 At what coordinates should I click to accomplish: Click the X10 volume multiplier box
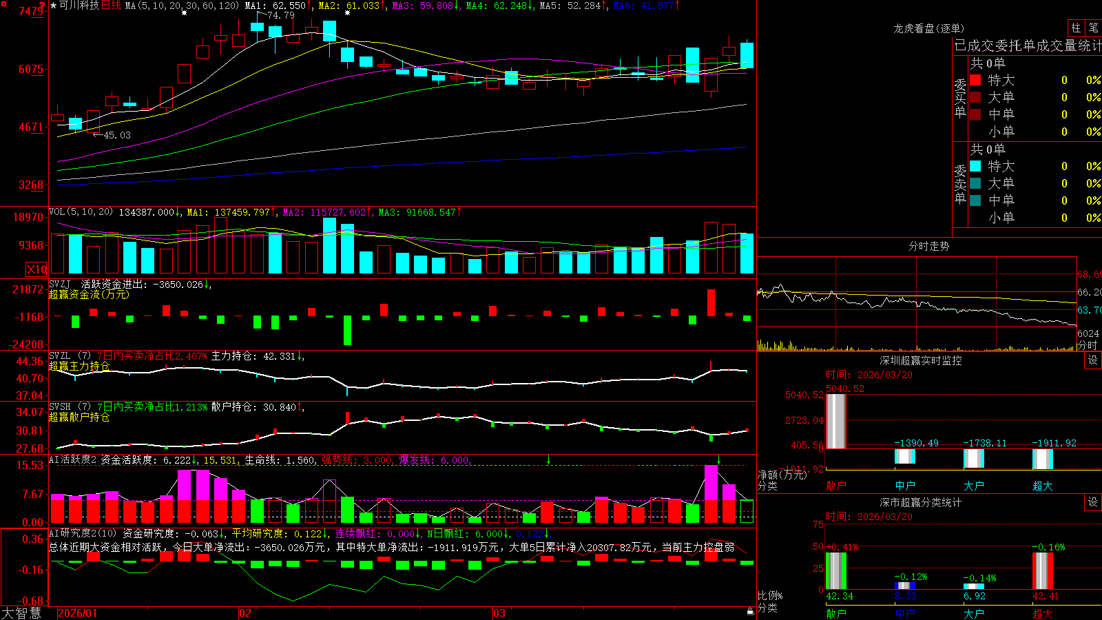(37, 269)
